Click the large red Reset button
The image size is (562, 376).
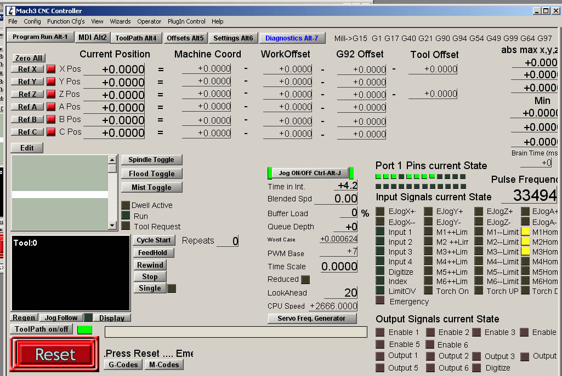[x=54, y=355]
